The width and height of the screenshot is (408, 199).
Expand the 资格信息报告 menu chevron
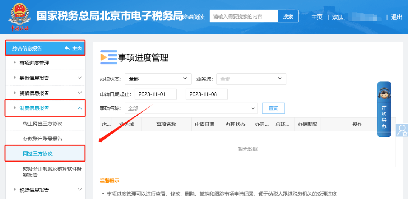pyautogui.click(x=80, y=93)
